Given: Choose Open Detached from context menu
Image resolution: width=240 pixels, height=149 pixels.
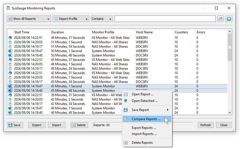Looking at the screenshot, I should coord(147,101).
